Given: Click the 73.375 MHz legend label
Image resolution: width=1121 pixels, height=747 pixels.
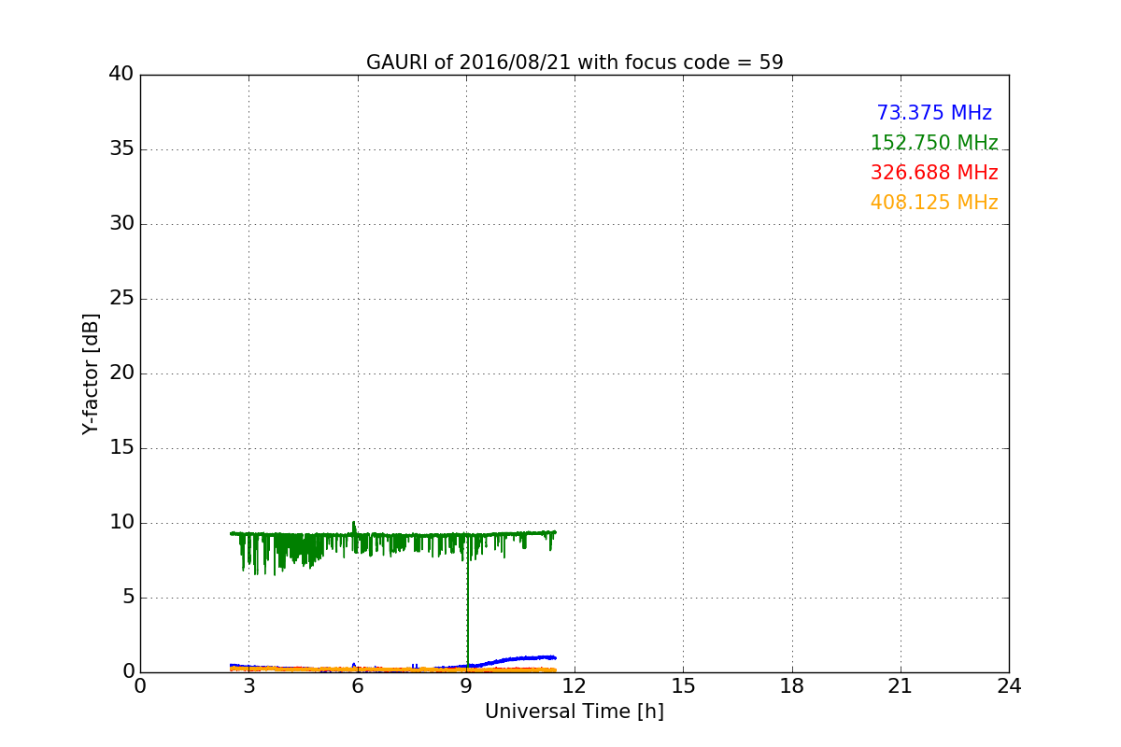Looking at the screenshot, I should point(934,113).
